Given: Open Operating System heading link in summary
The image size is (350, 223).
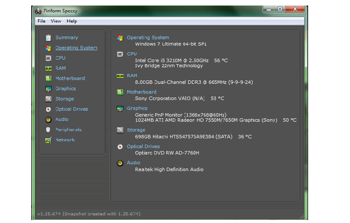Looking at the screenshot, I should pyautogui.click(x=148, y=37).
